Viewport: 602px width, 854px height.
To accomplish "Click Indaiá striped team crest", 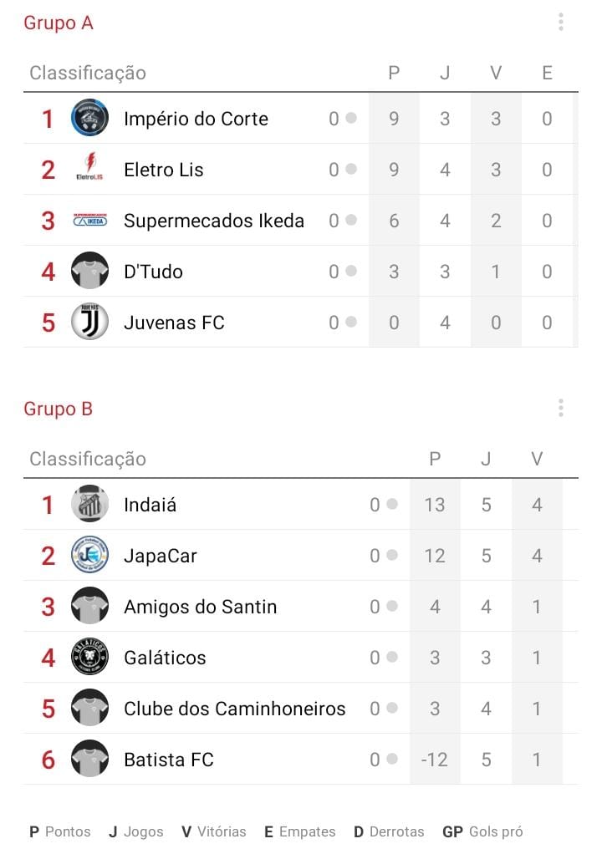I will coord(90,504).
